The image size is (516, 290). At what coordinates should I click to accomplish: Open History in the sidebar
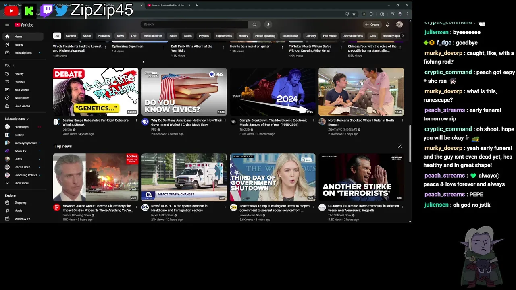(22, 74)
